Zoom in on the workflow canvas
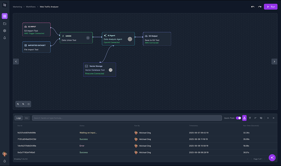The width and height of the screenshot is (281, 166). click(x=18, y=104)
